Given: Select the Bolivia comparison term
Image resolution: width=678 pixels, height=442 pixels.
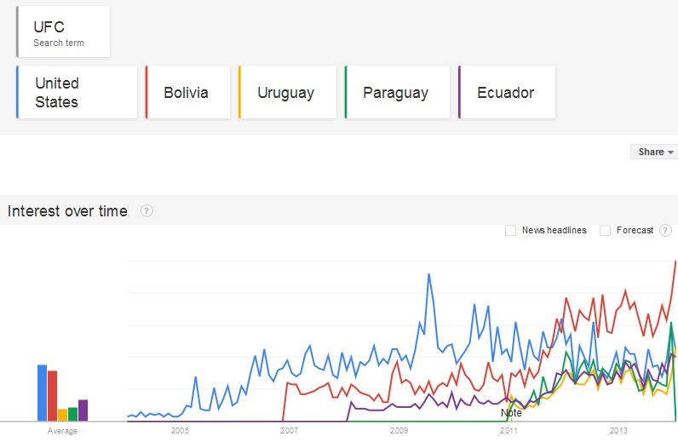Looking at the screenshot, I should click(187, 92).
